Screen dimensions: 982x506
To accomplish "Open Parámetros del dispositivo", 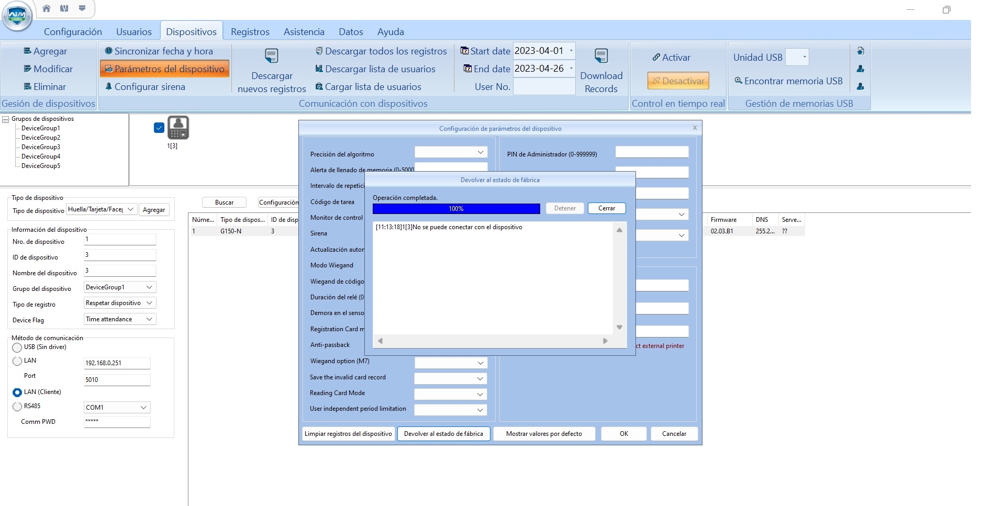I will 164,69.
